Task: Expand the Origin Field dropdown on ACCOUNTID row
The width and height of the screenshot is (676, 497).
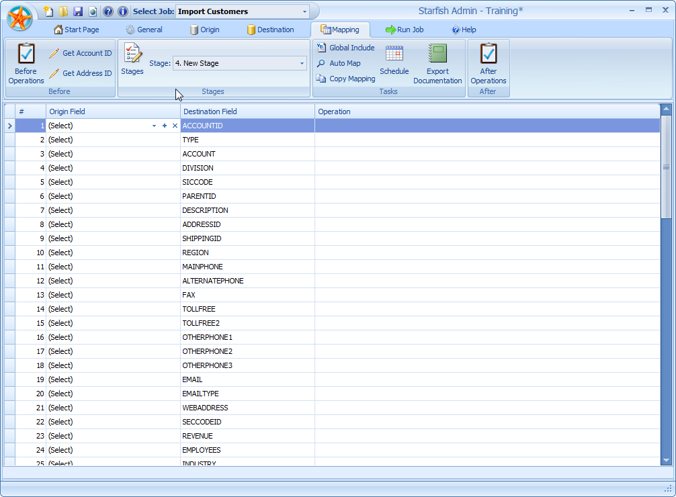Action: (154, 126)
